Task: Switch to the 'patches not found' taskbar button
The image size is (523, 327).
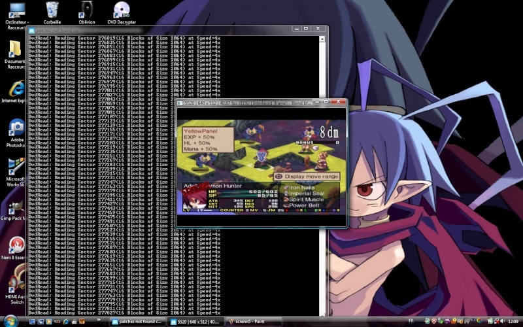Action: click(x=137, y=322)
